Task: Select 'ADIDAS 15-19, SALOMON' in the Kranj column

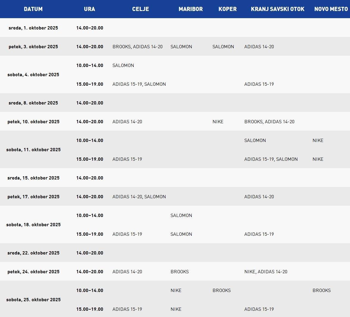Action: click(271, 159)
